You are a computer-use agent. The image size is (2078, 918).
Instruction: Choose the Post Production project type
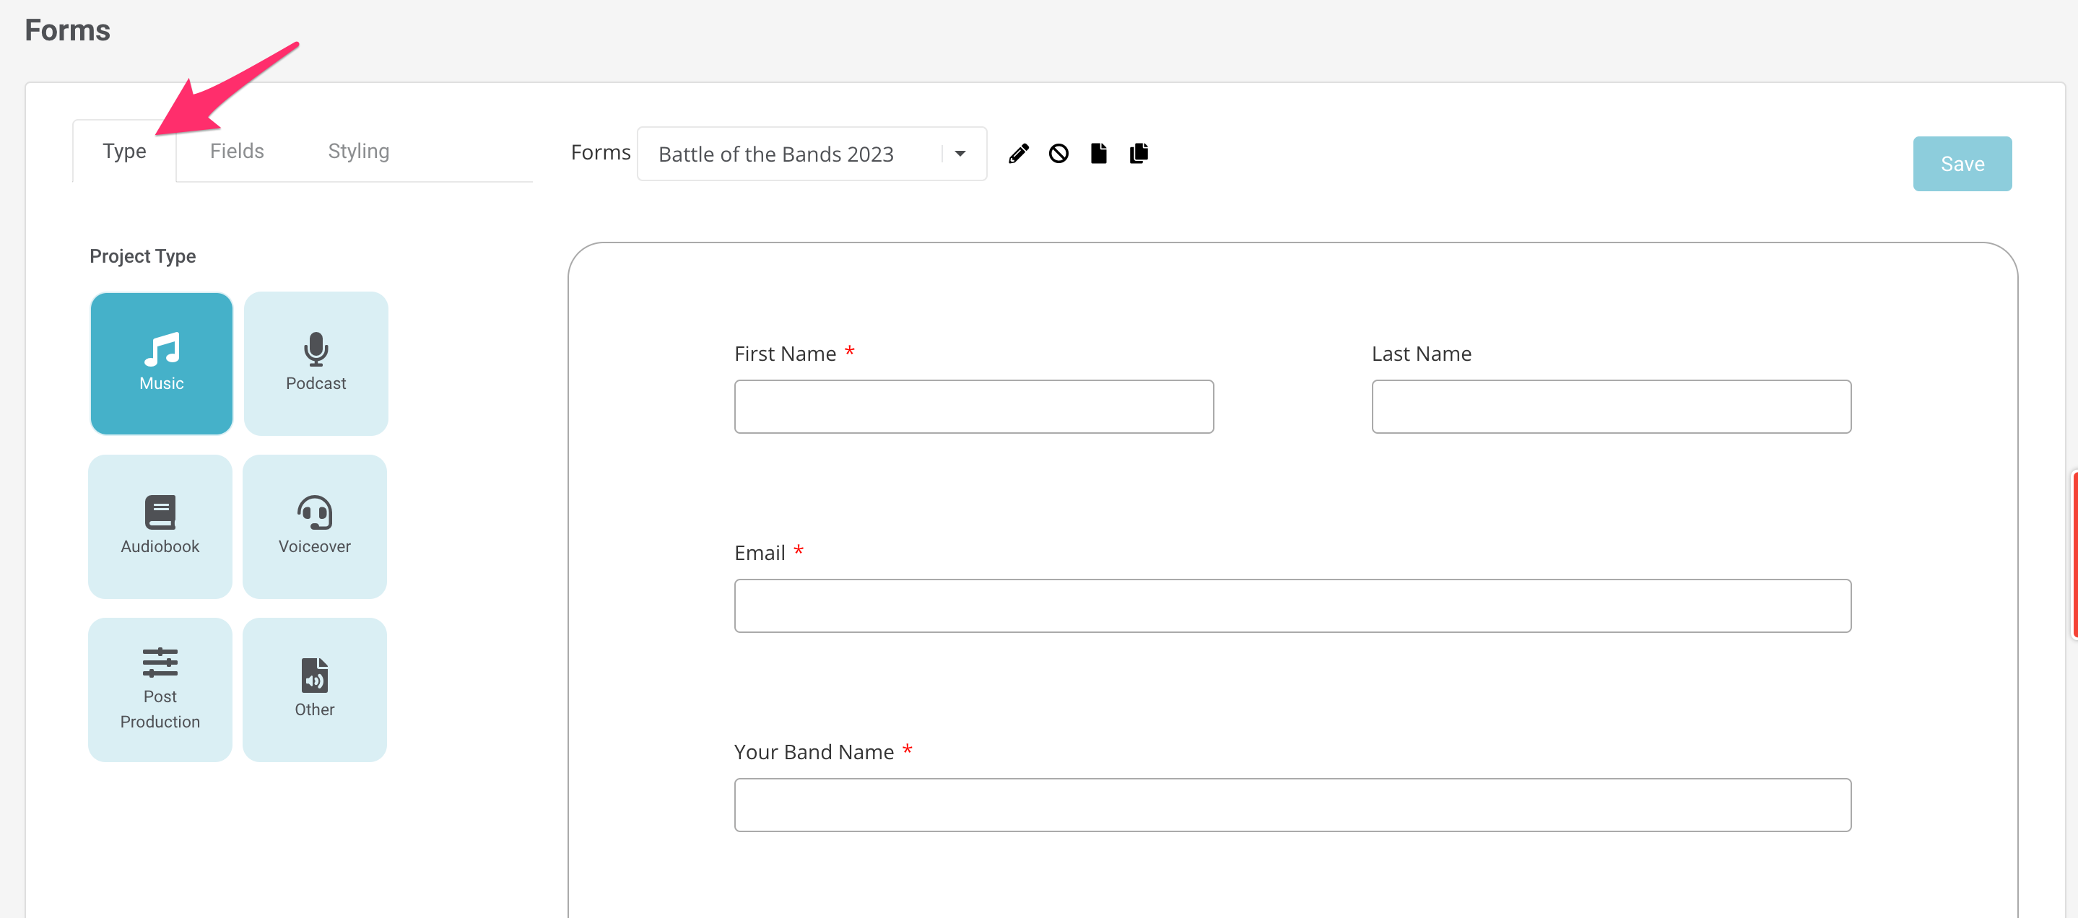[160, 689]
